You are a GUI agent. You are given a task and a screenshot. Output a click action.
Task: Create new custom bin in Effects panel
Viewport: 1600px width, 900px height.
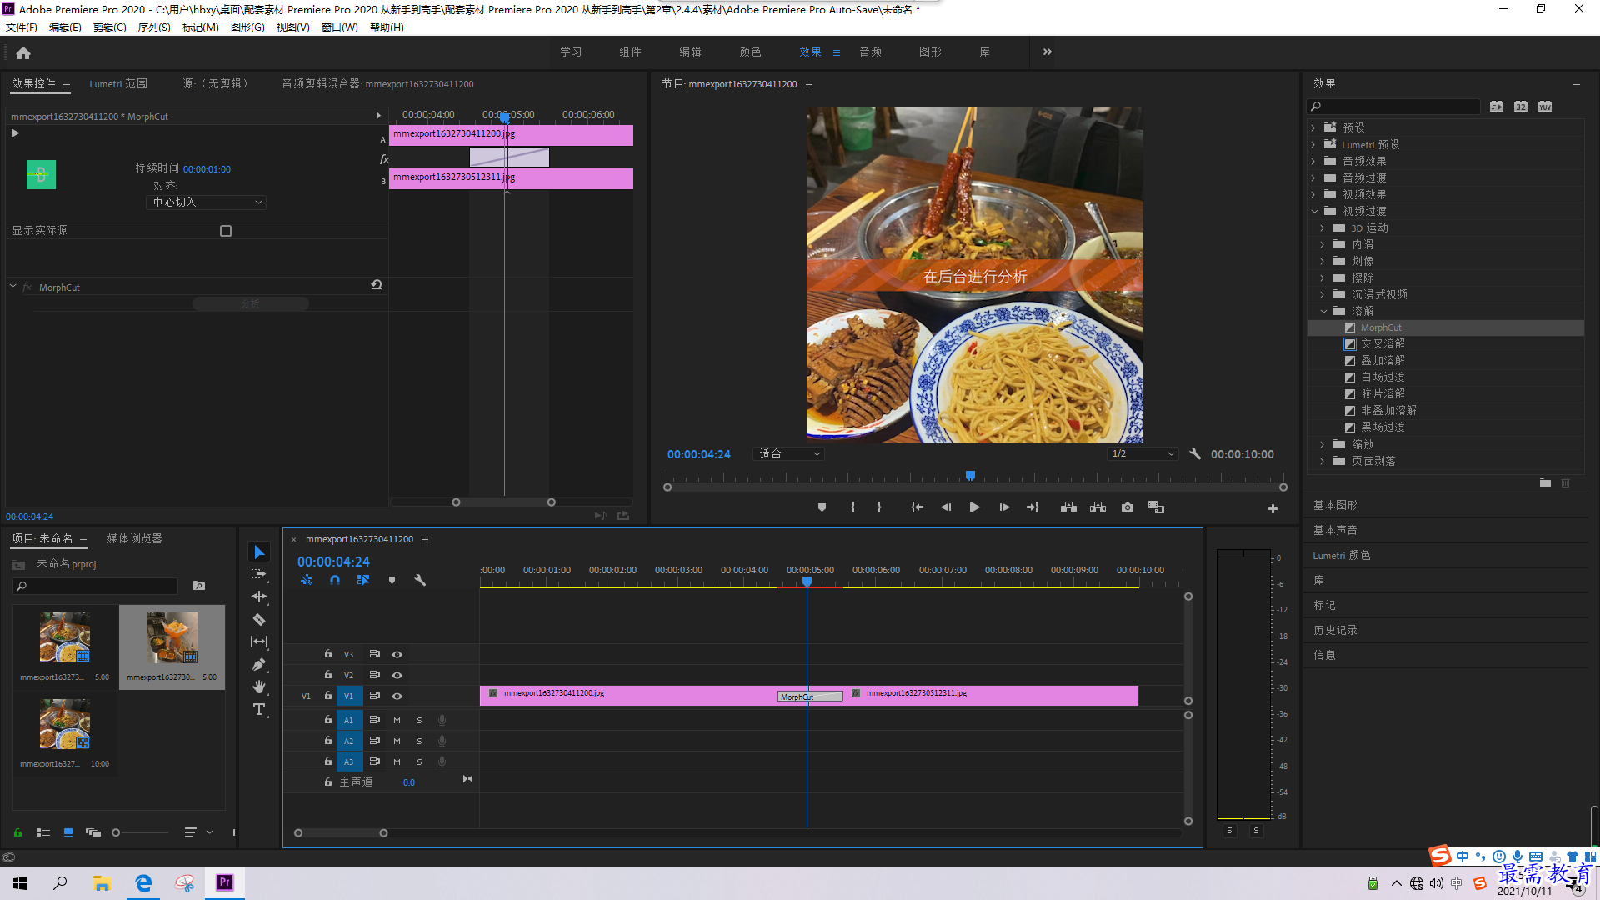click(x=1545, y=482)
